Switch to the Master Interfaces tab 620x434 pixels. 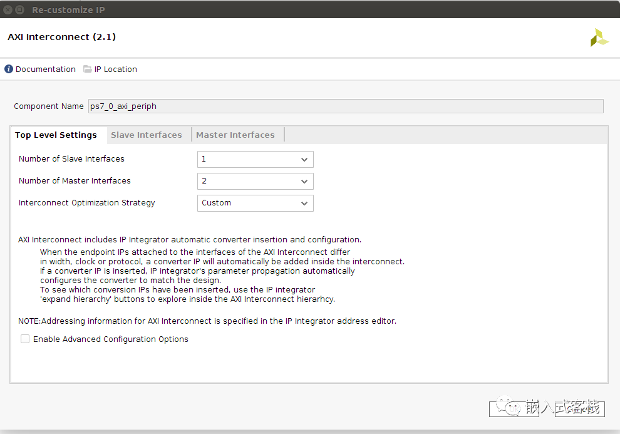235,135
